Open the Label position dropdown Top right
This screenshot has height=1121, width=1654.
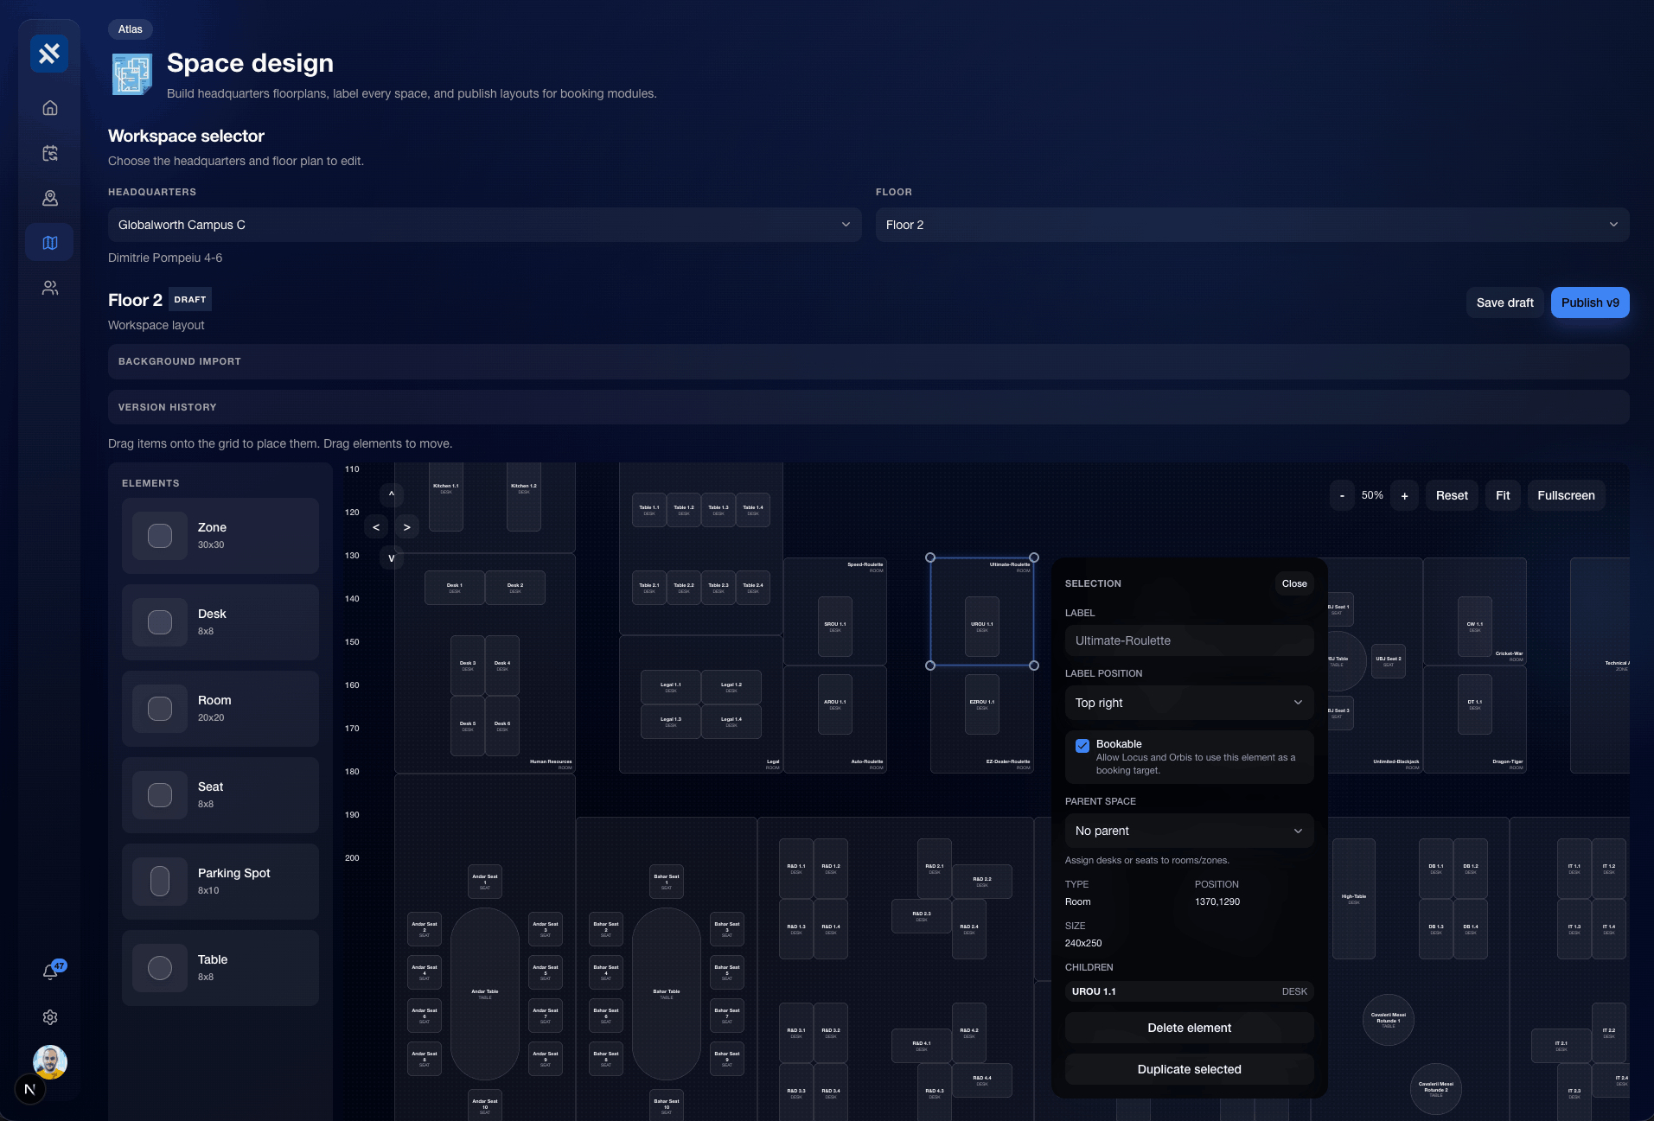click(1189, 703)
